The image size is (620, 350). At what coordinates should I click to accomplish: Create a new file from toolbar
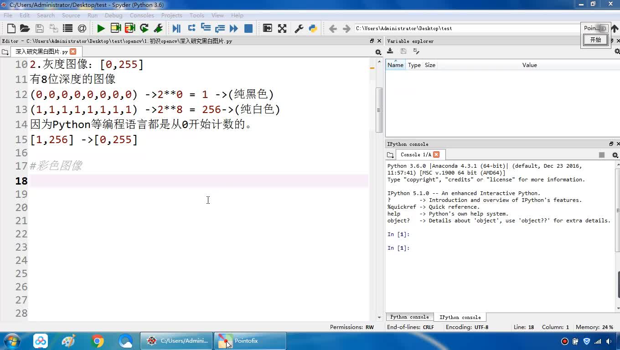[11, 28]
